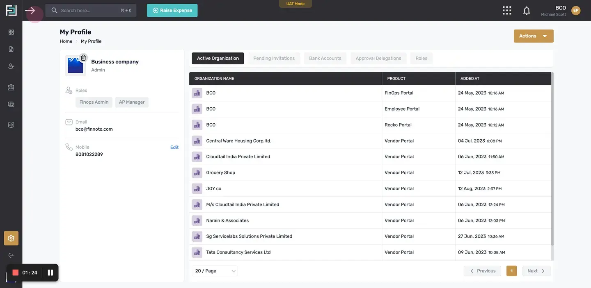
Task: Open the 20 / Page size dropdown
Action: click(215, 271)
